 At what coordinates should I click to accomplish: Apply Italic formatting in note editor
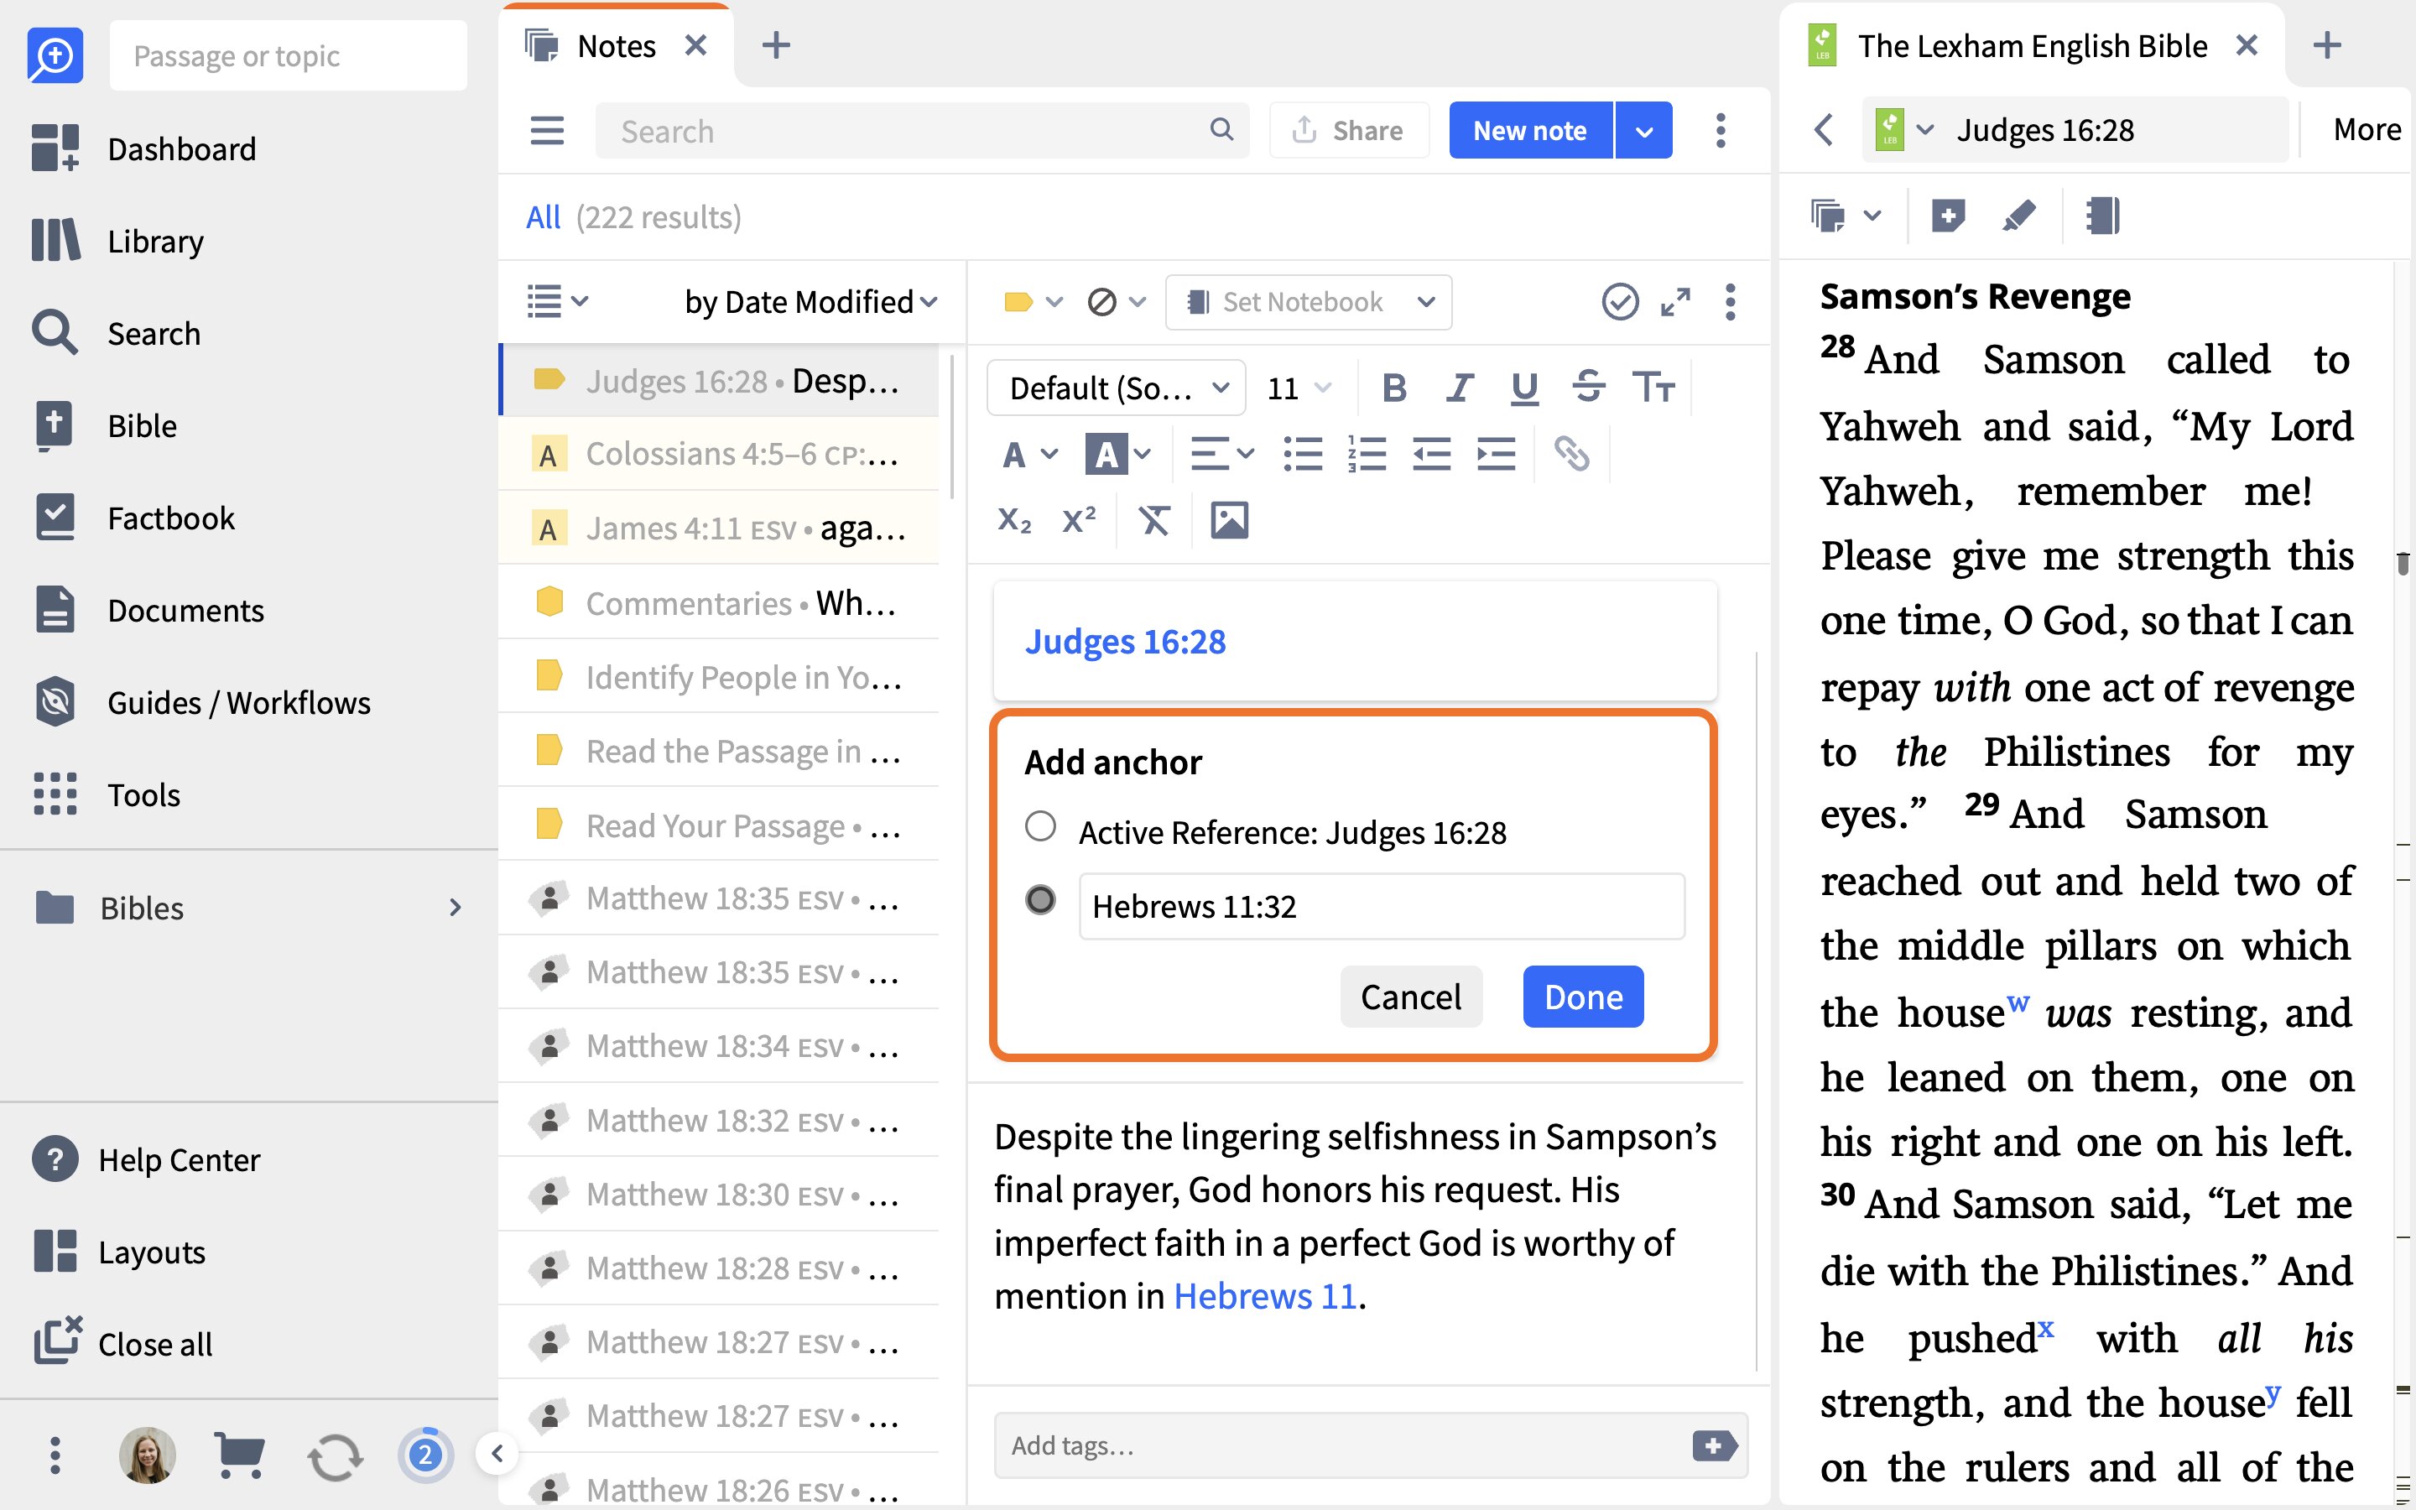[1460, 388]
